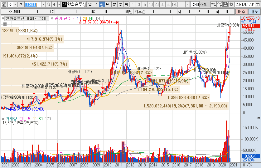261x168 pixels.
Task: Click the 01/04 date axis label
Action: coord(248,165)
